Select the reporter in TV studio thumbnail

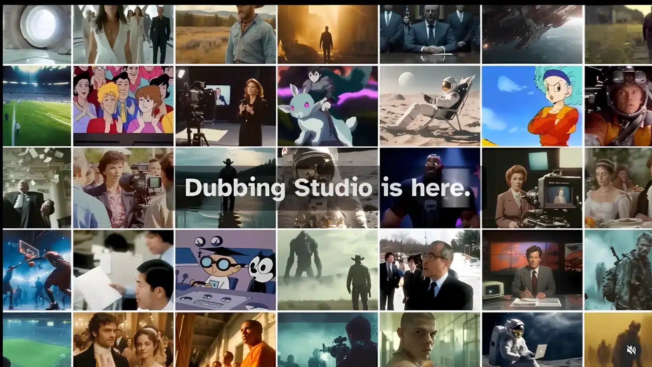click(226, 106)
